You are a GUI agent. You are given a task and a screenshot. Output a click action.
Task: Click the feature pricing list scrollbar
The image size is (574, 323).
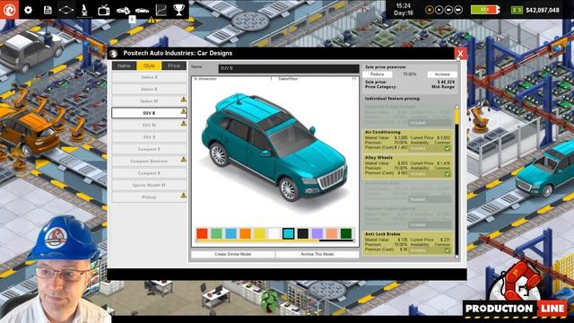tap(457, 182)
